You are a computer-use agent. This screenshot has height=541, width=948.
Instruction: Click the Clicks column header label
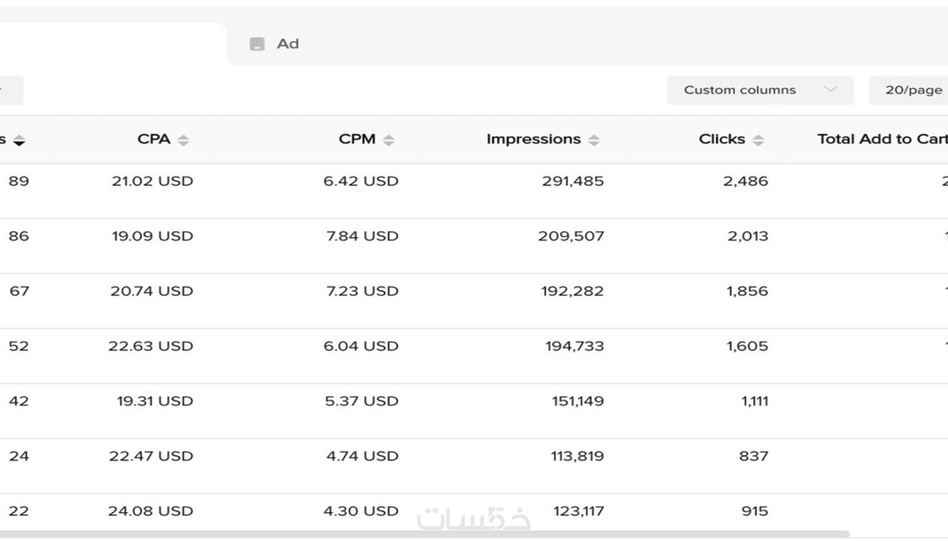tap(722, 139)
